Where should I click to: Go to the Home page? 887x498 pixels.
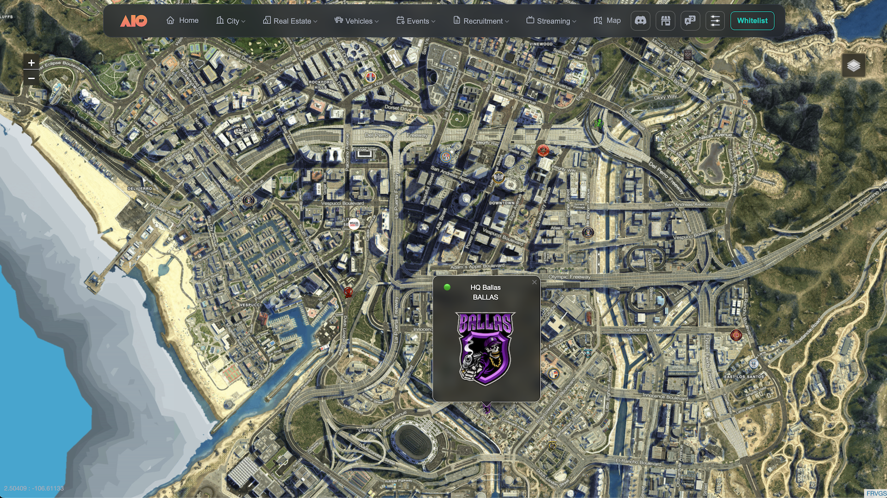pyautogui.click(x=182, y=21)
